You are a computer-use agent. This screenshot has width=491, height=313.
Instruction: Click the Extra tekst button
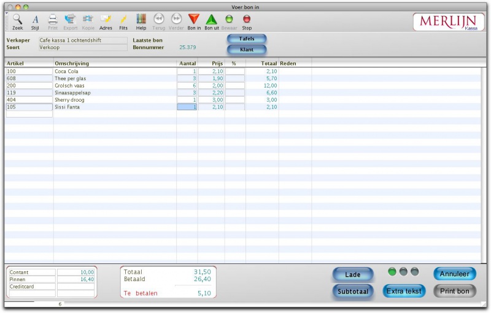pos(404,291)
